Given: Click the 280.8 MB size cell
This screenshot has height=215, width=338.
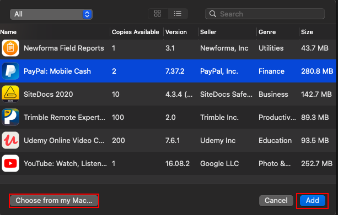Looking at the screenshot, I should click(317, 71).
